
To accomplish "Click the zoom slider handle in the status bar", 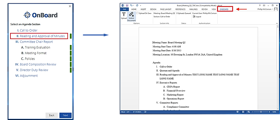I will pos(261,112).
